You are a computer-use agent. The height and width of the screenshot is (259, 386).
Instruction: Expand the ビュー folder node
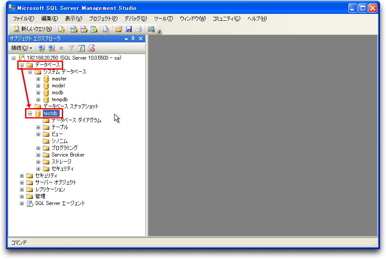[38, 134]
